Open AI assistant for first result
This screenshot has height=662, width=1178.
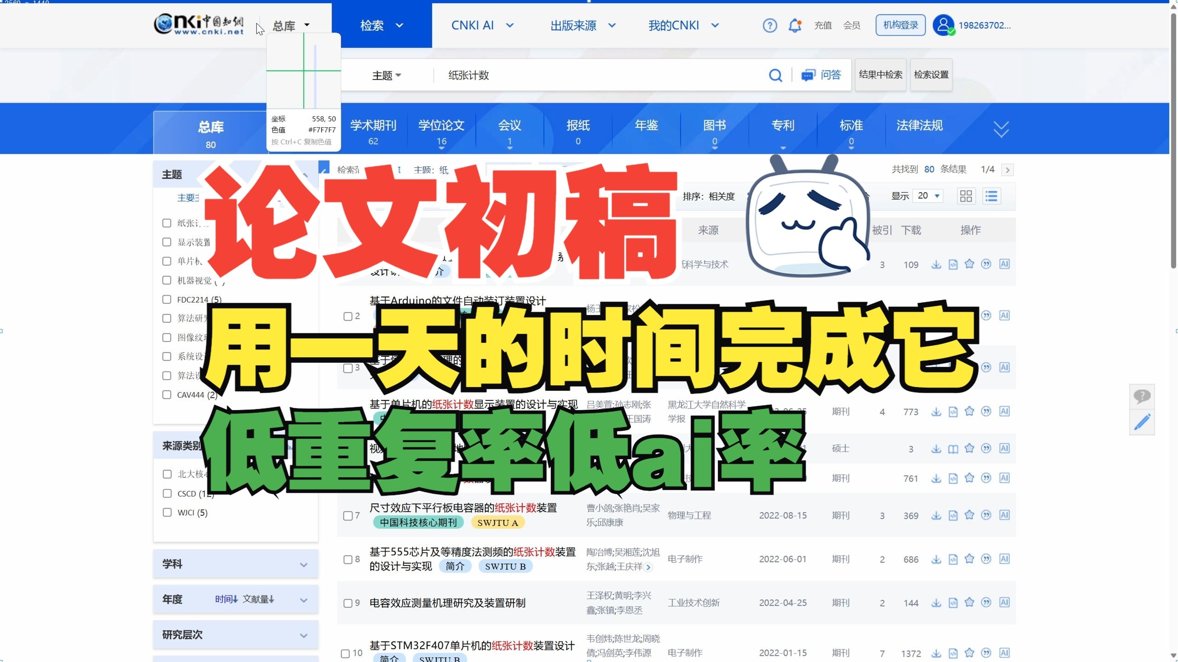click(1004, 264)
